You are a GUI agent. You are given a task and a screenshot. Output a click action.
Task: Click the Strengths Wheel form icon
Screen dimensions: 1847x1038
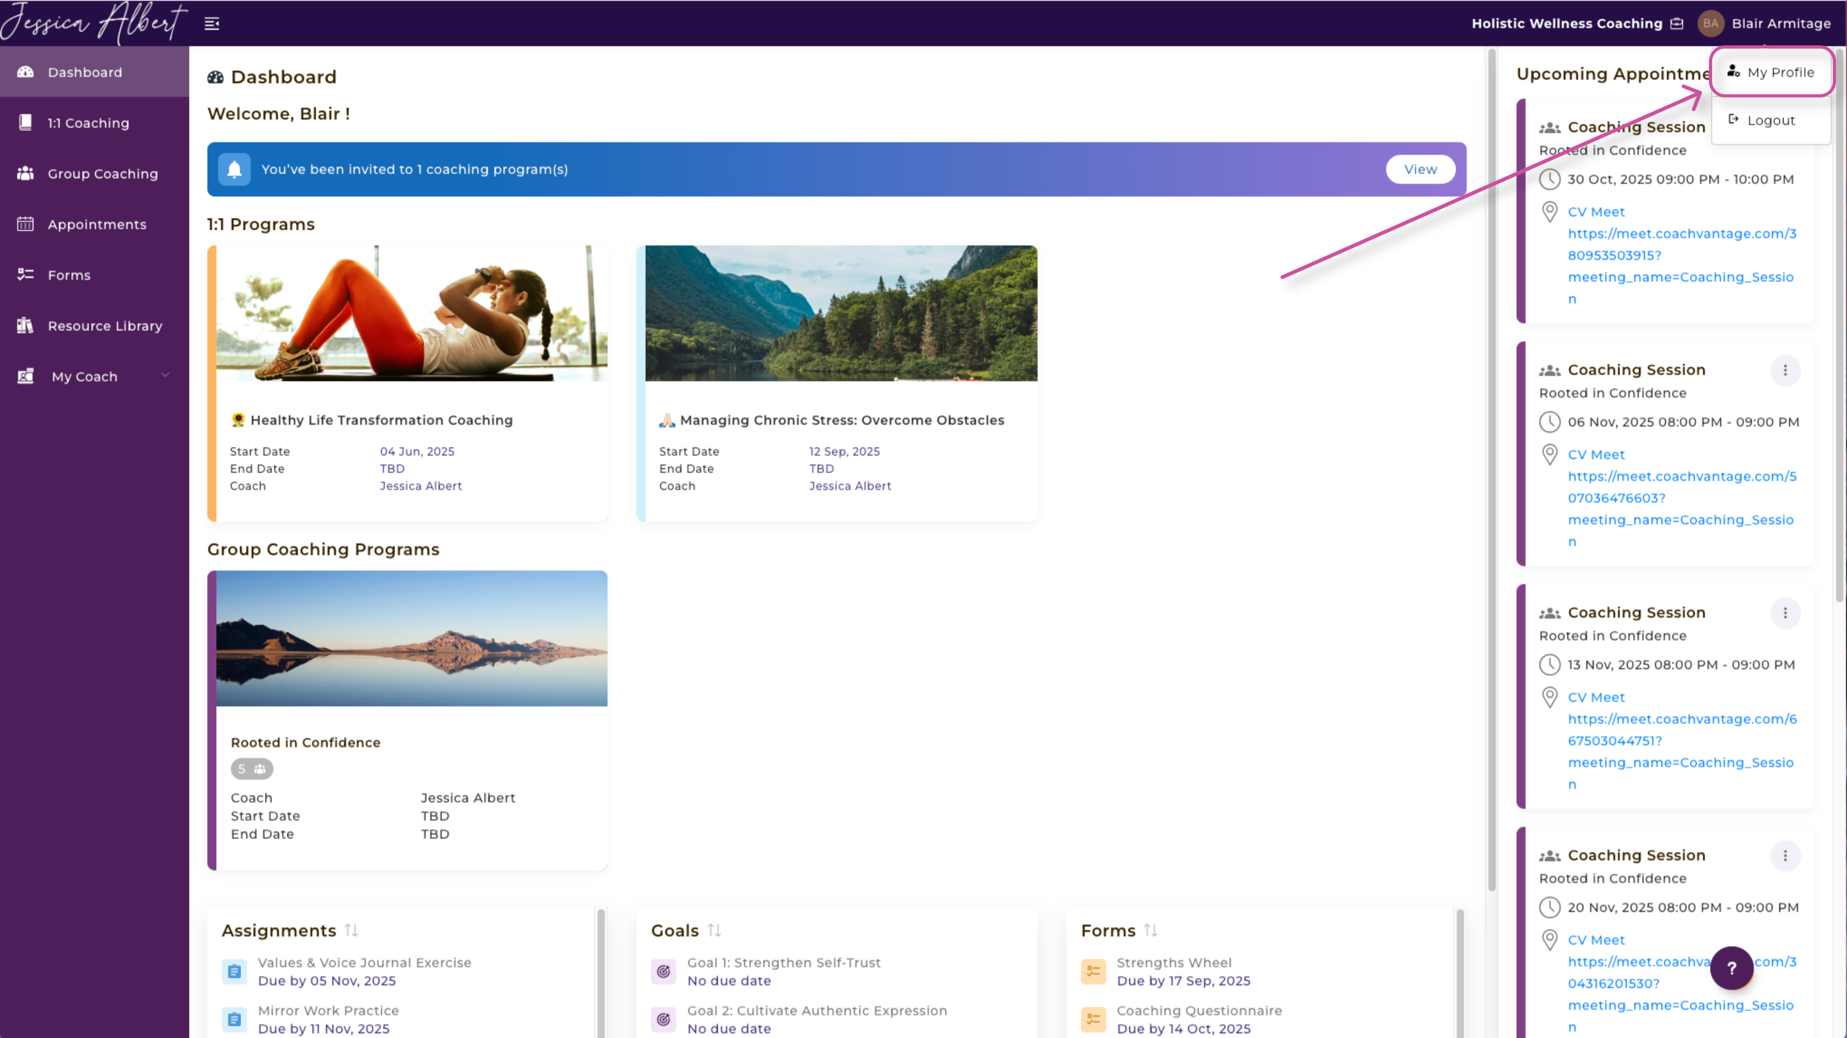pos(1093,971)
